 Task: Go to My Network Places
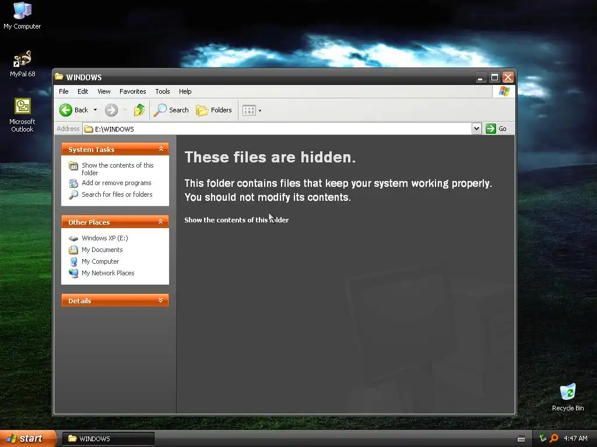click(108, 273)
